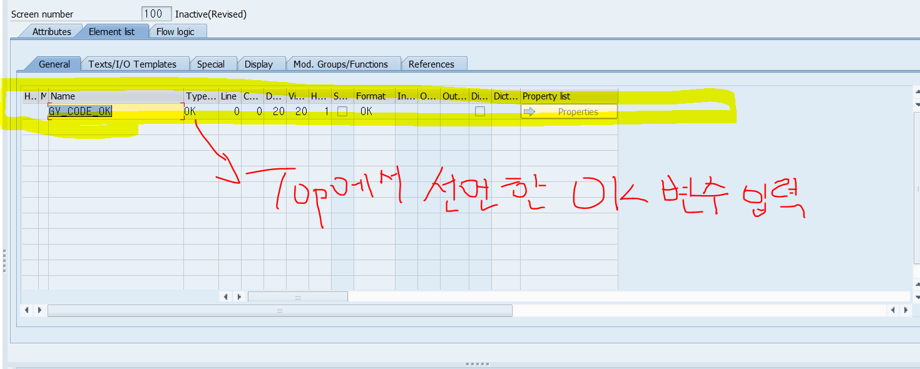Click bottommost down arrow of vertical scrollbar

click(x=917, y=296)
